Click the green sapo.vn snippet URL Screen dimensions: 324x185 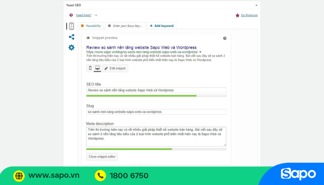coord(142,52)
